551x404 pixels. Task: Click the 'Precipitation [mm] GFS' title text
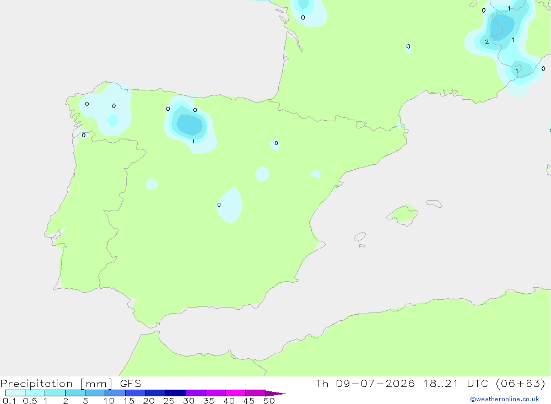pyautogui.click(x=71, y=384)
